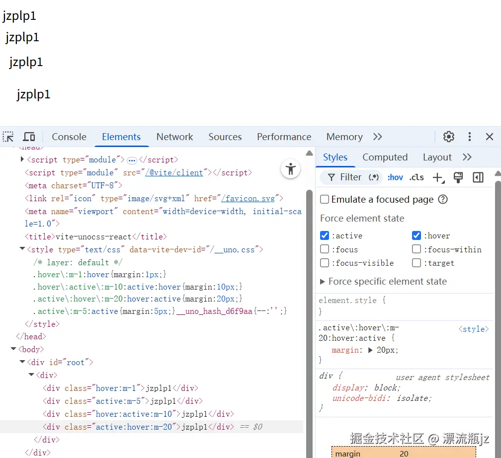Click the last jzplp1 text on page
Image resolution: width=501 pixels, height=458 pixels.
point(34,94)
